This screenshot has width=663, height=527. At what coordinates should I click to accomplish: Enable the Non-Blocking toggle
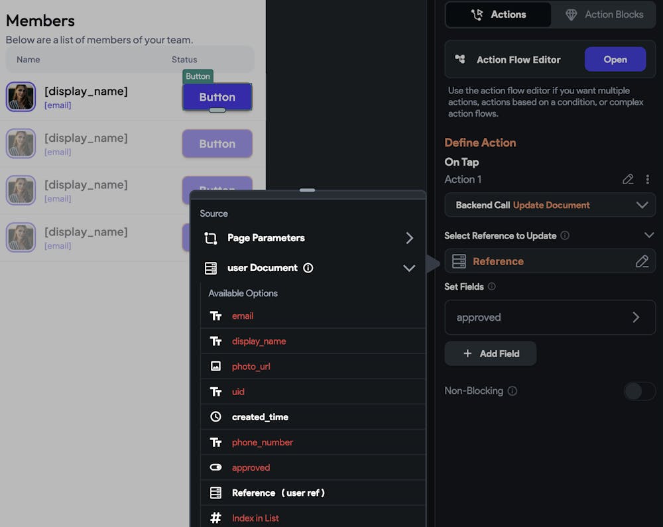pos(639,391)
